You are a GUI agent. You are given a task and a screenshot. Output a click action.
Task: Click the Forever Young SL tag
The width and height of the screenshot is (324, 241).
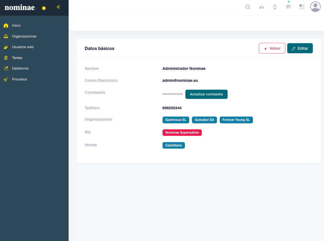coord(236,120)
